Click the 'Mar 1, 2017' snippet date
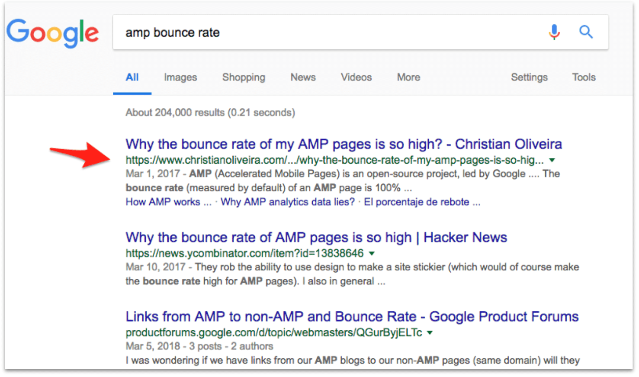The height and width of the screenshot is (377, 639). (153, 174)
